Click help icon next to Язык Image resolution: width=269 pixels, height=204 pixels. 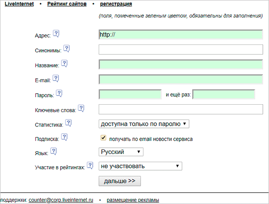54,151
